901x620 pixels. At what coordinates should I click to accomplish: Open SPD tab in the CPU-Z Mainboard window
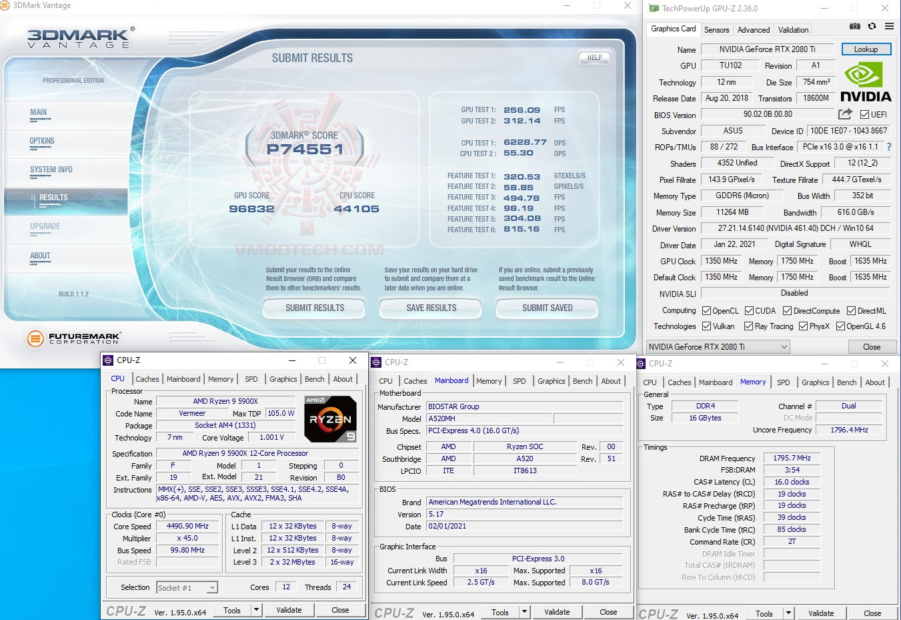click(520, 381)
